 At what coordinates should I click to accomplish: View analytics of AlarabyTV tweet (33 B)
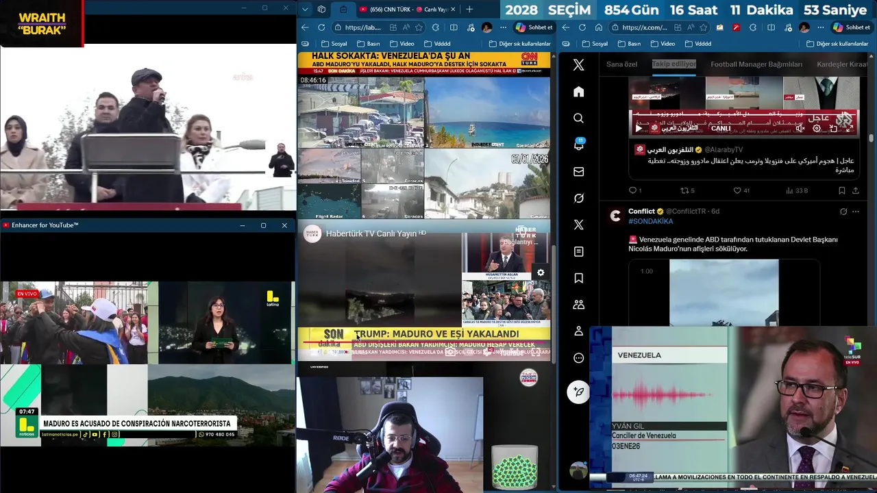coord(797,190)
